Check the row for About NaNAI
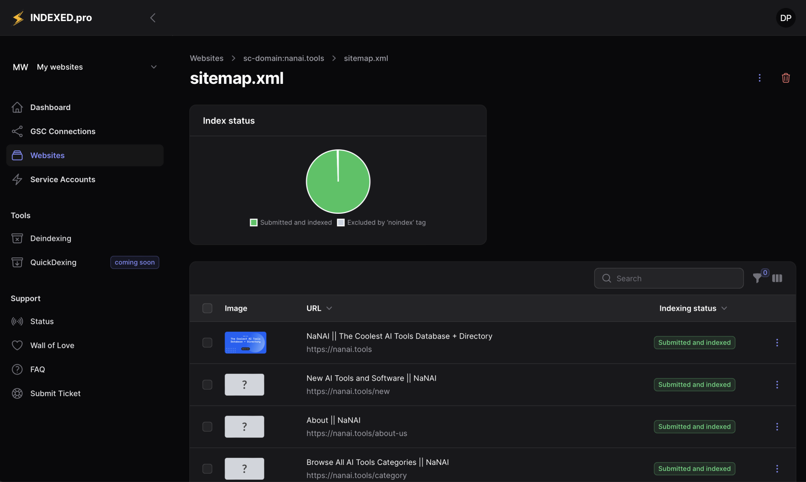This screenshot has width=806, height=482. (207, 427)
